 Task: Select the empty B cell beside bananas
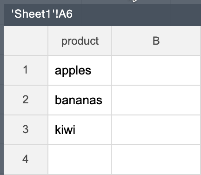point(156,100)
